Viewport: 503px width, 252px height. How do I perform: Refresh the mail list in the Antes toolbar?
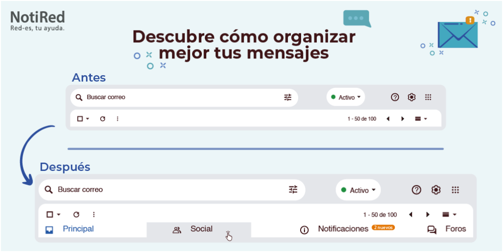pos(102,118)
